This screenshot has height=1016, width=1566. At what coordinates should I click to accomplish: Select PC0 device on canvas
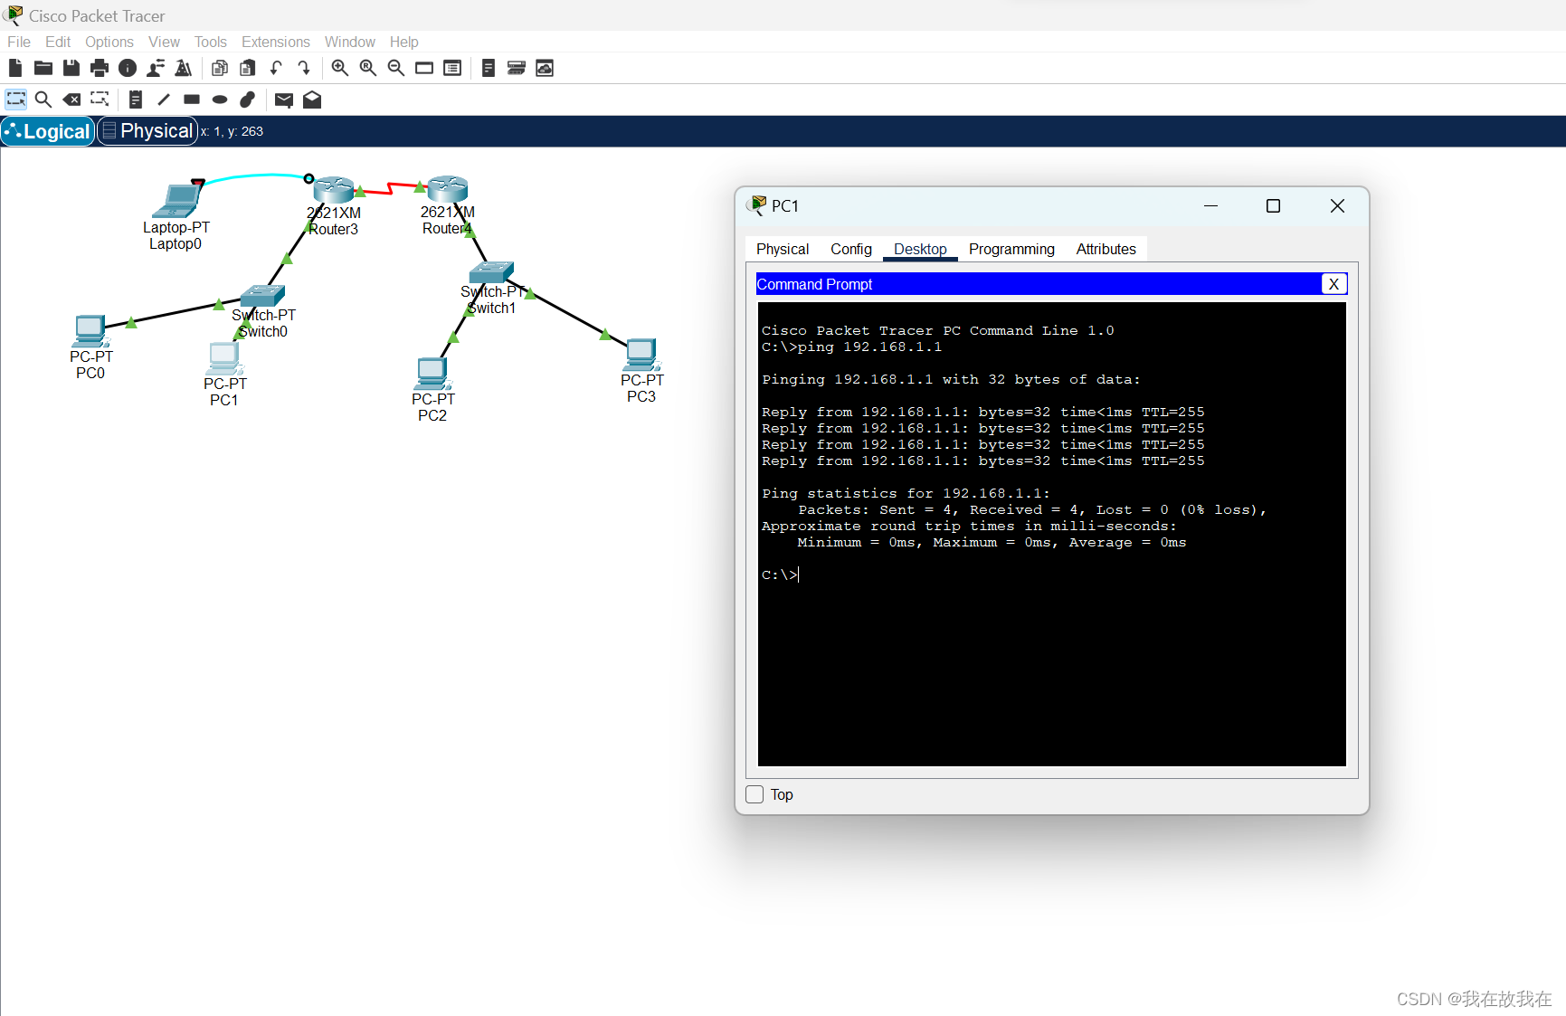(x=90, y=331)
